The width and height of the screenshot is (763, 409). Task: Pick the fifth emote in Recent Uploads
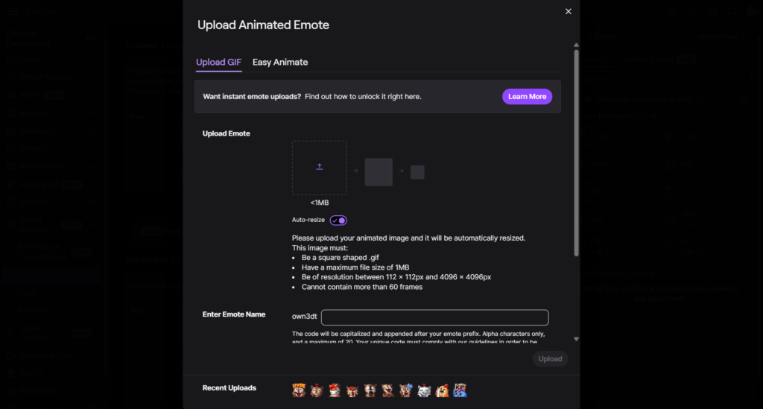point(370,390)
